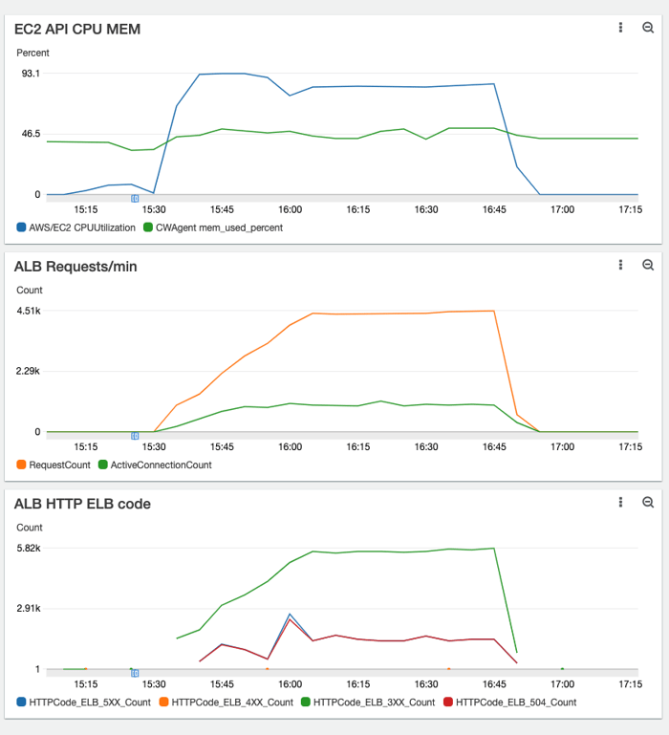The height and width of the screenshot is (735, 669).
Task: Click annotation marker on ALB Requests timeline
Action: [135, 435]
